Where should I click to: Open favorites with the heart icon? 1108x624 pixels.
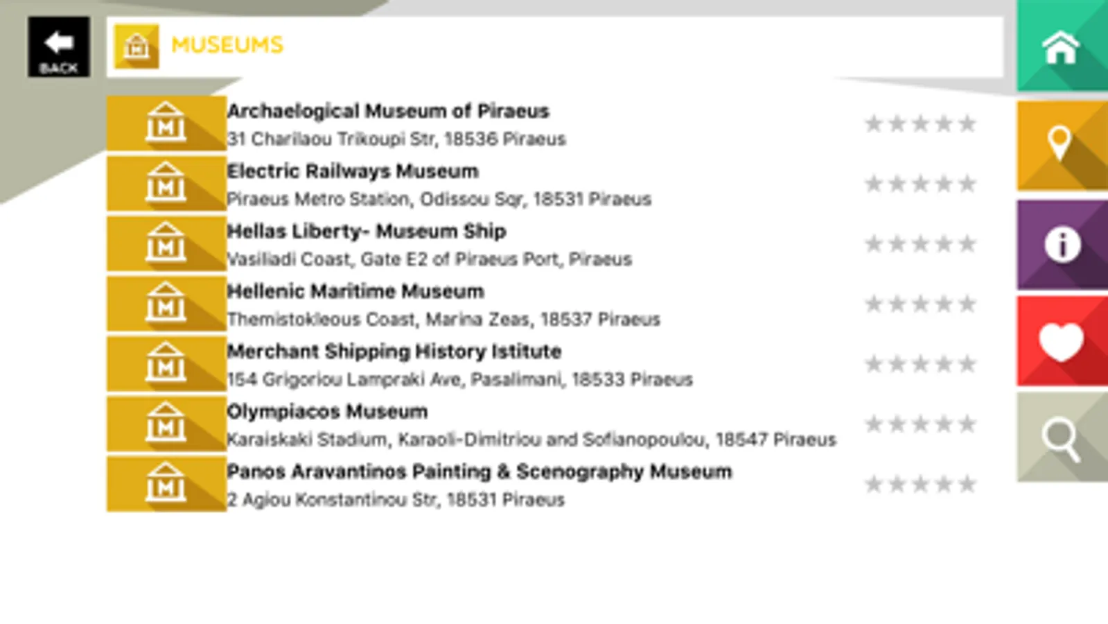1061,341
